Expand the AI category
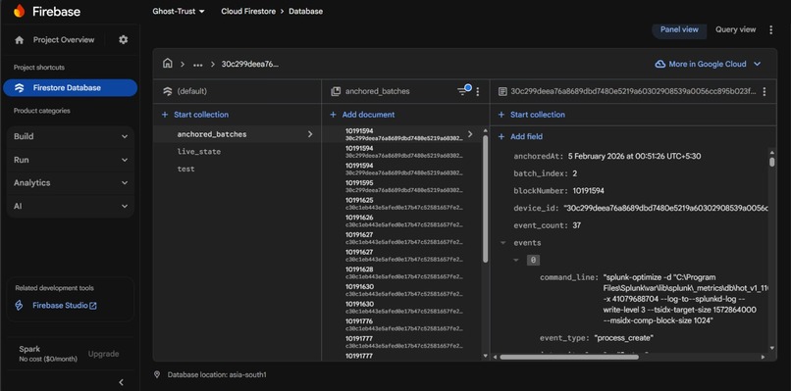The image size is (791, 391). tap(71, 206)
